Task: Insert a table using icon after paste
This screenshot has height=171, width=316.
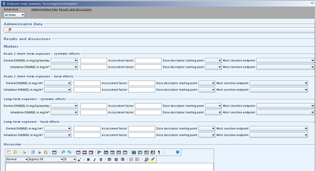Action: pos(54,152)
